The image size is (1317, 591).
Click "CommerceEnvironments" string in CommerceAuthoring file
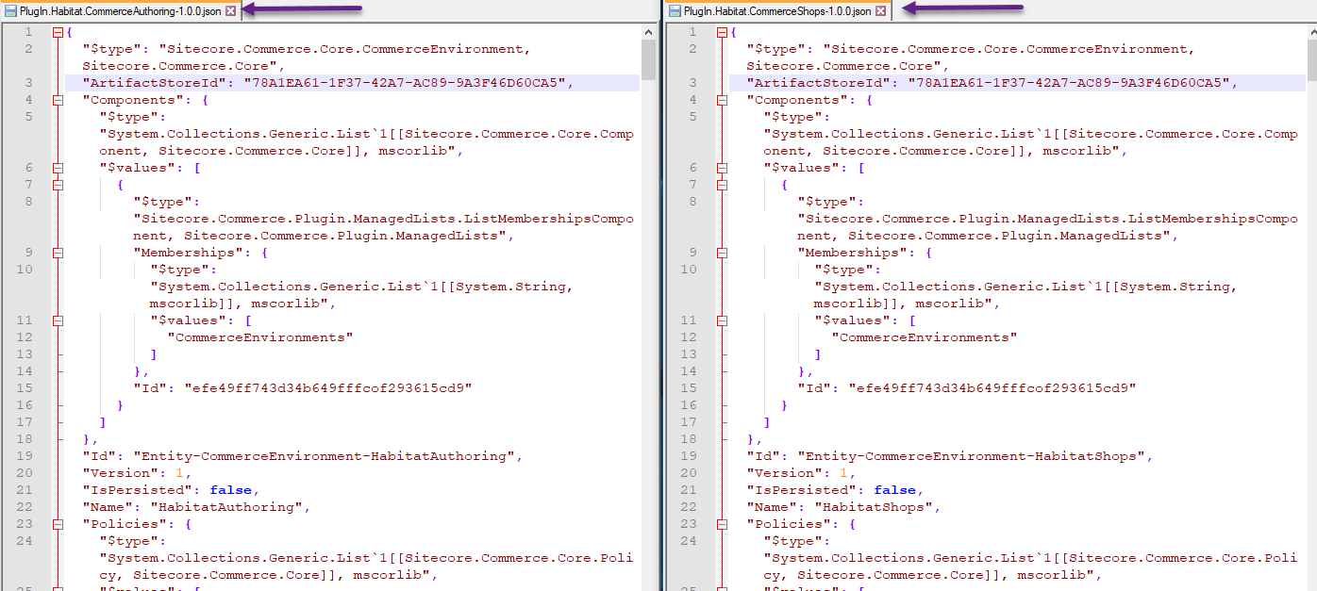point(261,337)
